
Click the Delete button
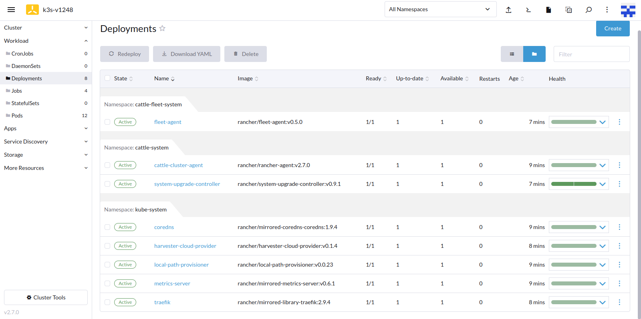tap(246, 54)
